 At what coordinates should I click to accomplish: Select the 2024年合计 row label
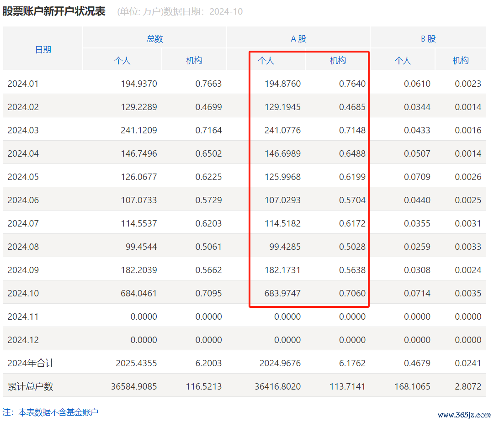click(x=31, y=363)
